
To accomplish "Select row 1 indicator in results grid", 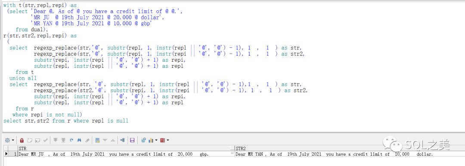I will 13,154.
